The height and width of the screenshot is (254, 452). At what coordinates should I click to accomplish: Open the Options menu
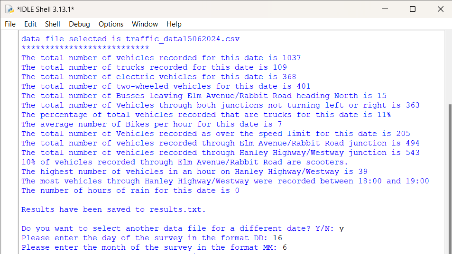pyautogui.click(x=111, y=24)
